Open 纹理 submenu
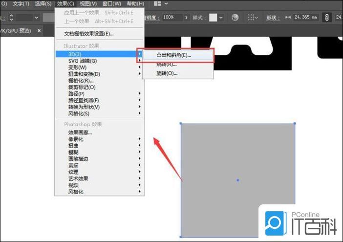The width and height of the screenshot is (343, 242). (x=99, y=172)
